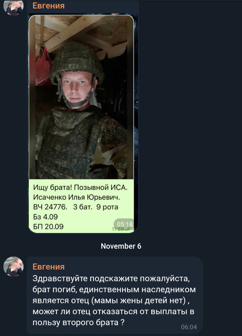Click the 05:18 timestamp on the photo

point(125,224)
